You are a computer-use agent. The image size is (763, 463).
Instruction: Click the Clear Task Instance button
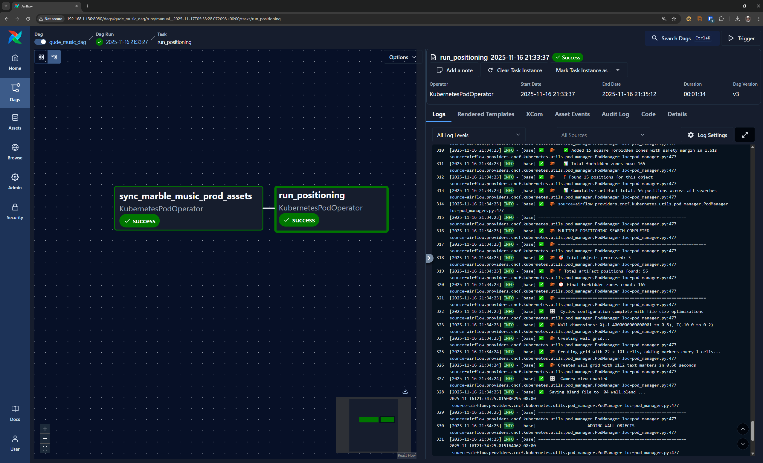pos(514,70)
